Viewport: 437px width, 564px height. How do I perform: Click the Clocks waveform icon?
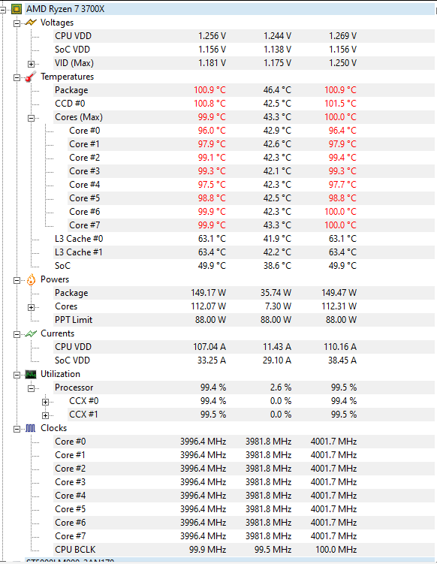point(31,428)
